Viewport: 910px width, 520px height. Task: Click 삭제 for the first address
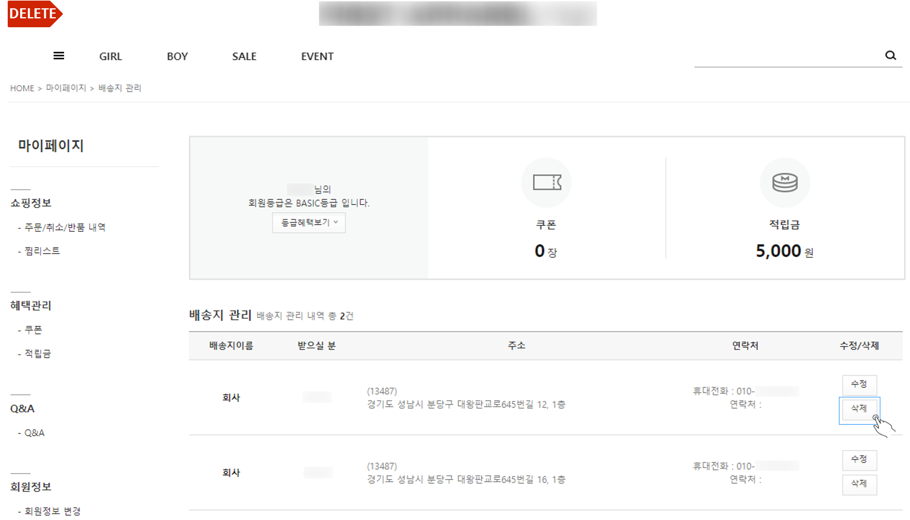859,409
